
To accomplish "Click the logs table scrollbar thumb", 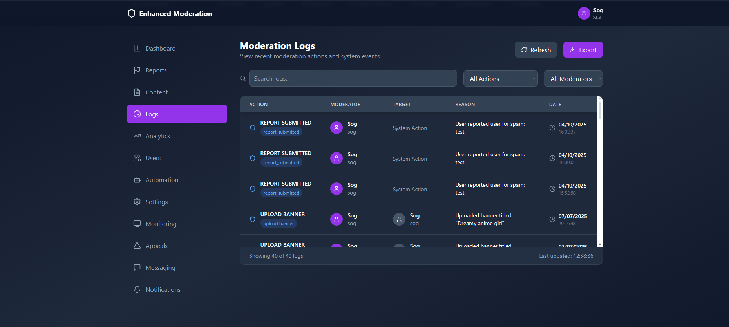I will pyautogui.click(x=600, y=110).
